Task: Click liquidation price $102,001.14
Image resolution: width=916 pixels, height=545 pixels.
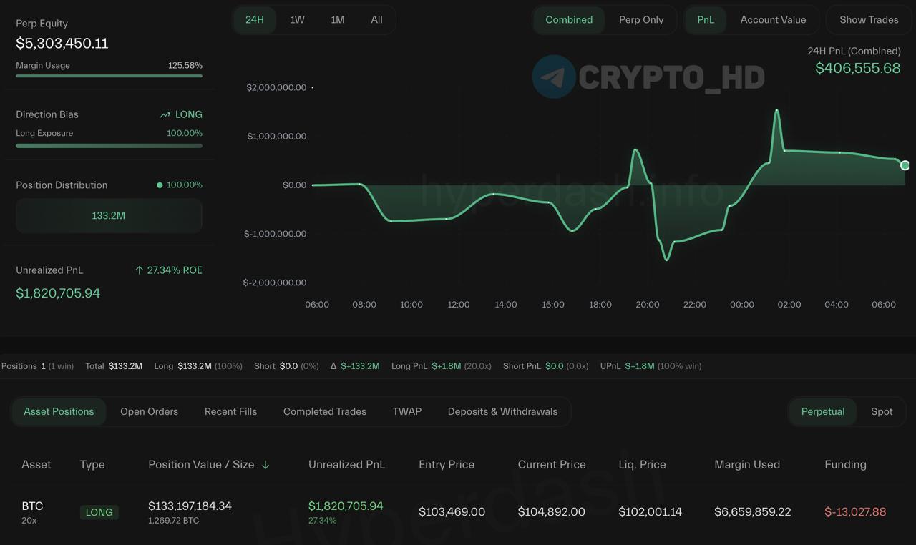Action: [x=650, y=512]
